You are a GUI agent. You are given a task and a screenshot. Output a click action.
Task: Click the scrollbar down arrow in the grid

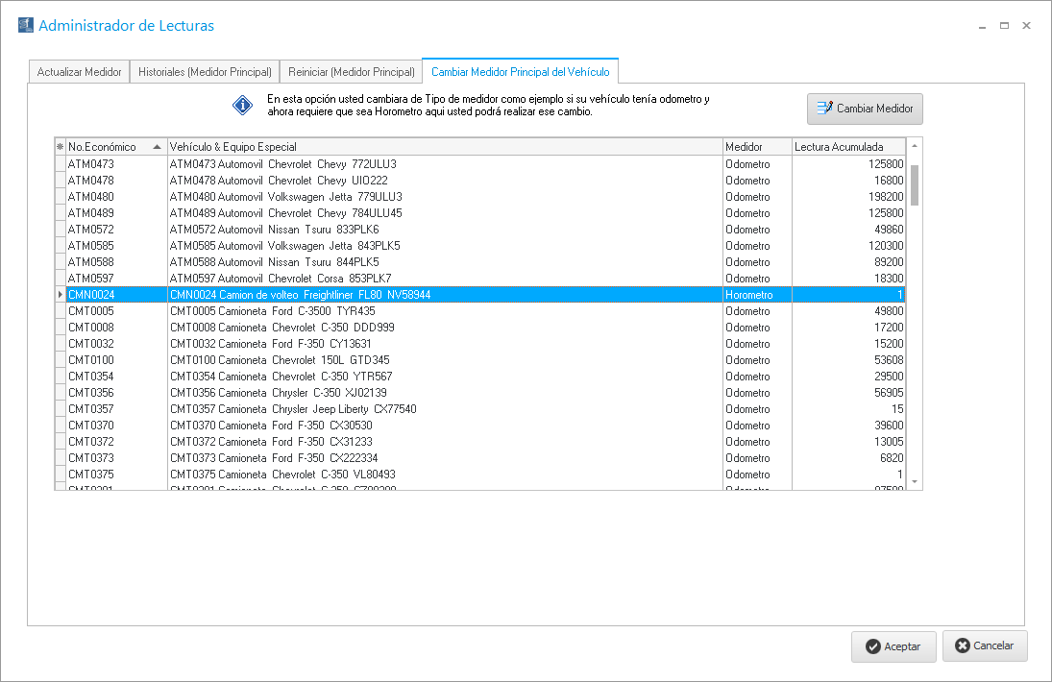(x=915, y=481)
